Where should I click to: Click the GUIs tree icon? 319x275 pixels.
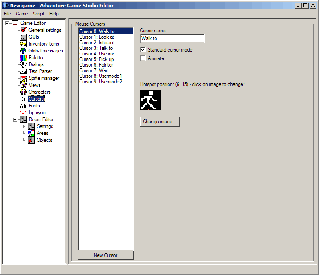click(x=23, y=37)
